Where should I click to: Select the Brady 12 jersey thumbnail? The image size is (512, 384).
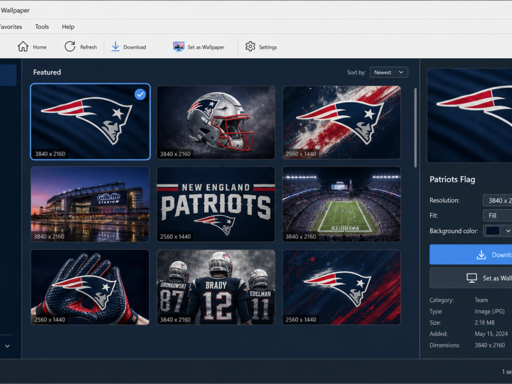pos(216,287)
